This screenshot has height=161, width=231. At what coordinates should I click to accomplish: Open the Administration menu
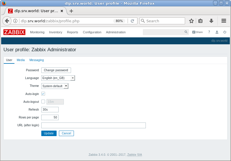(116, 32)
